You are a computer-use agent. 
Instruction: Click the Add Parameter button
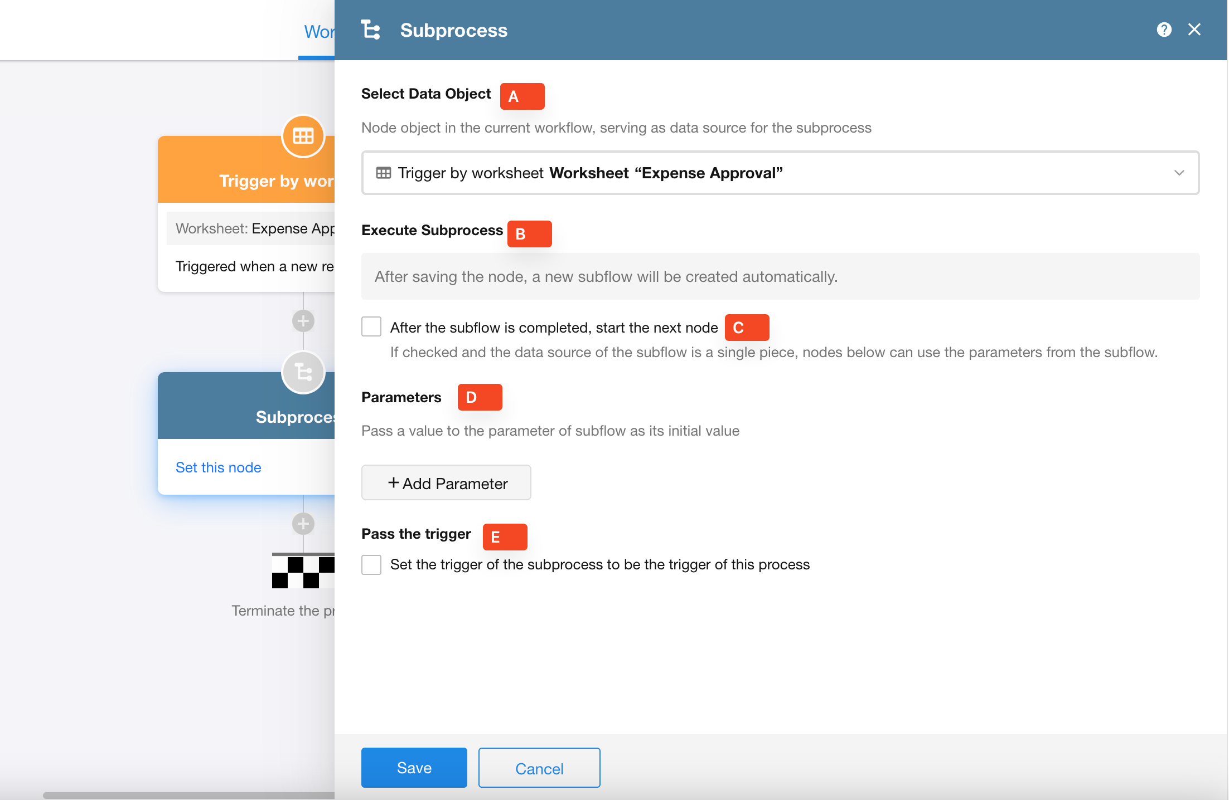click(446, 482)
